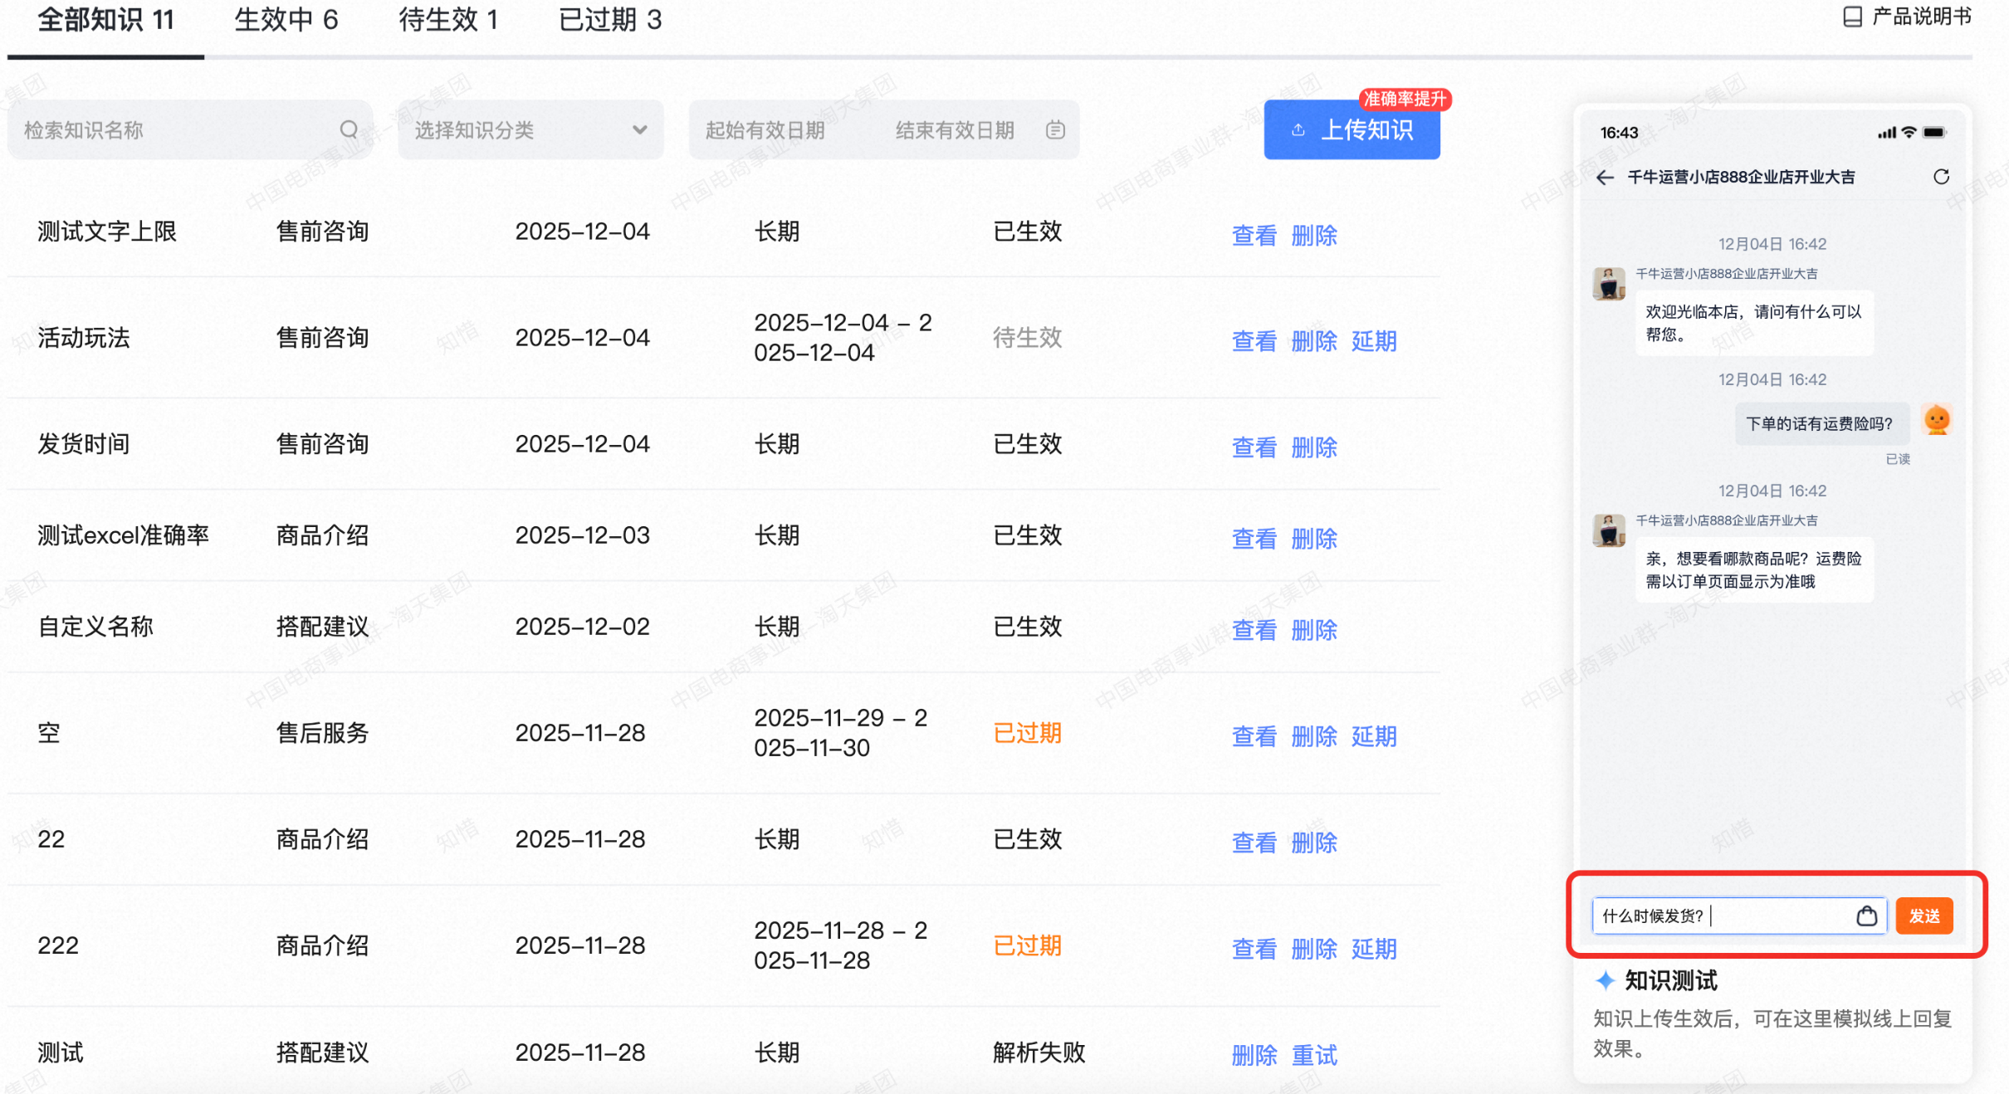The image size is (2009, 1094).
Task: Focus the 检索知识名称 search field
Action: pos(190,129)
